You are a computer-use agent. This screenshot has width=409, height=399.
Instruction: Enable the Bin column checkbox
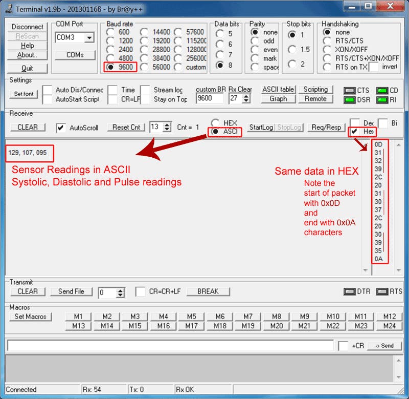[x=382, y=123]
